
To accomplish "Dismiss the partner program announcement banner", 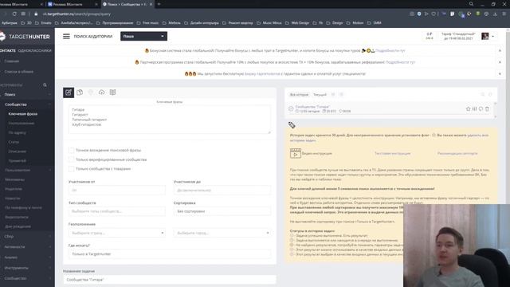I will tap(500, 62).
